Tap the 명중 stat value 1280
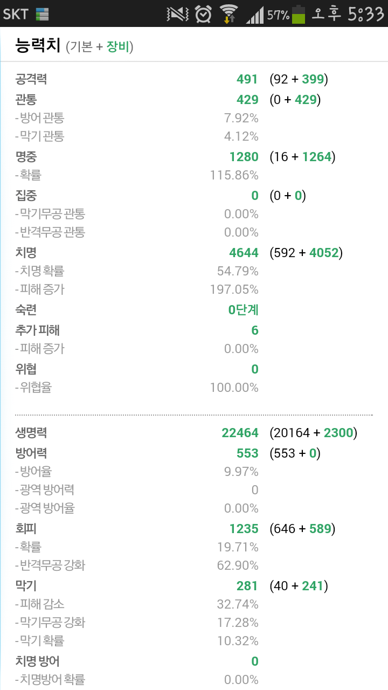Screen dimensions: 388x690 click(244, 157)
